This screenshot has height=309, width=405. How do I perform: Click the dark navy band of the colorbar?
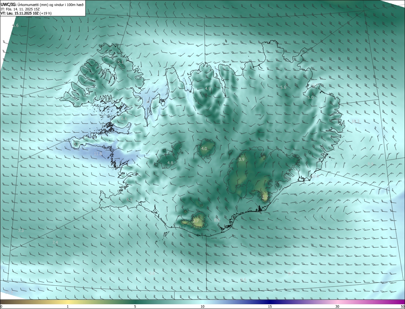270,302
